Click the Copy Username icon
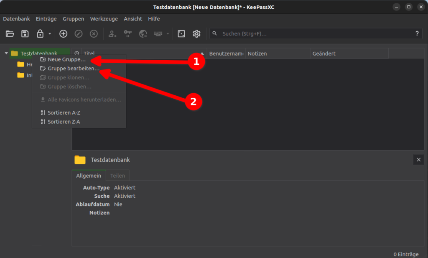428x258 pixels. click(x=112, y=33)
